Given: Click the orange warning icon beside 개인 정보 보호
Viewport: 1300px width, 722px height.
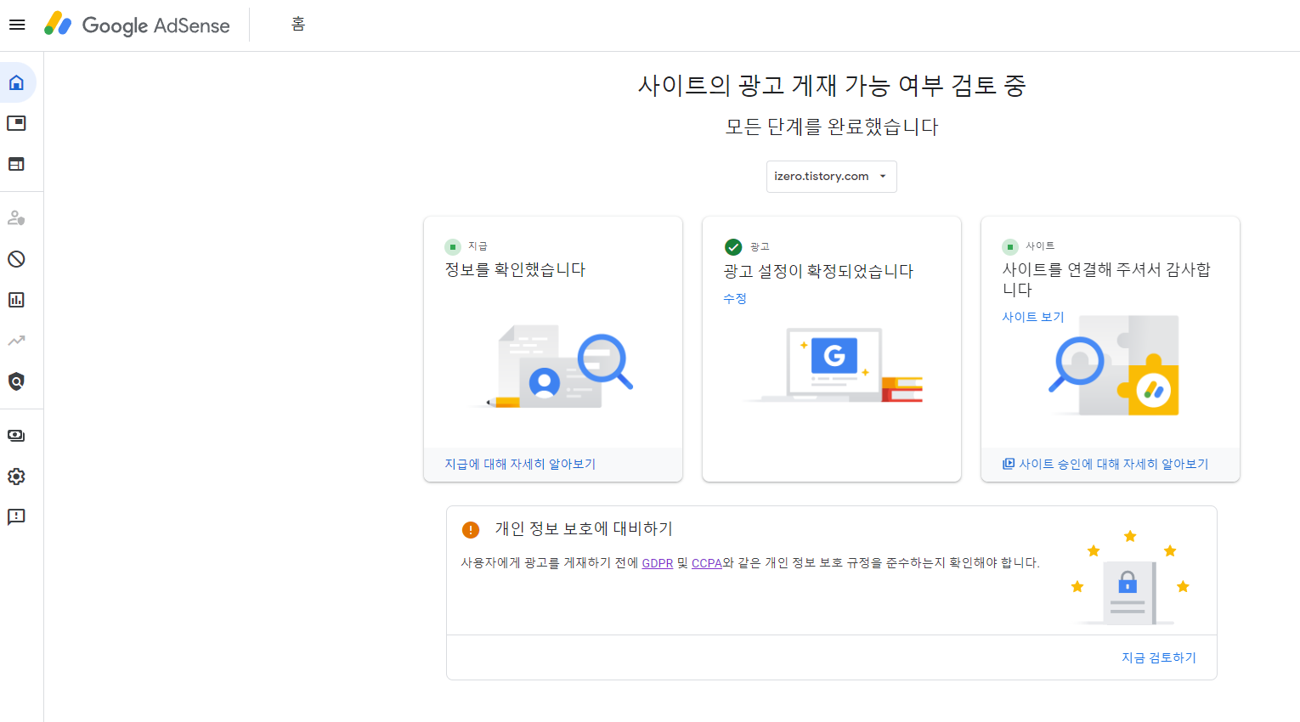Looking at the screenshot, I should (471, 530).
